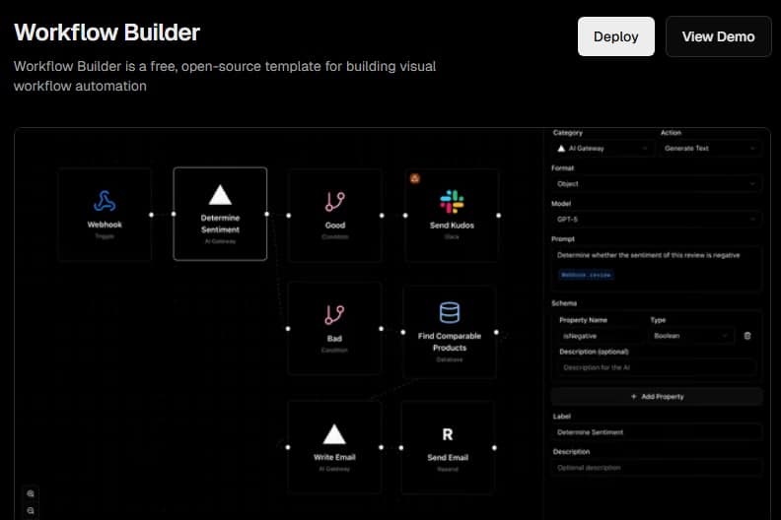This screenshot has height=520, width=781.
Task: Delete the isNegative property with trash icon
Action: pos(746,336)
